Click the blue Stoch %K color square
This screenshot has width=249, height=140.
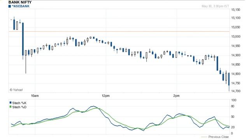[x=11, y=103]
